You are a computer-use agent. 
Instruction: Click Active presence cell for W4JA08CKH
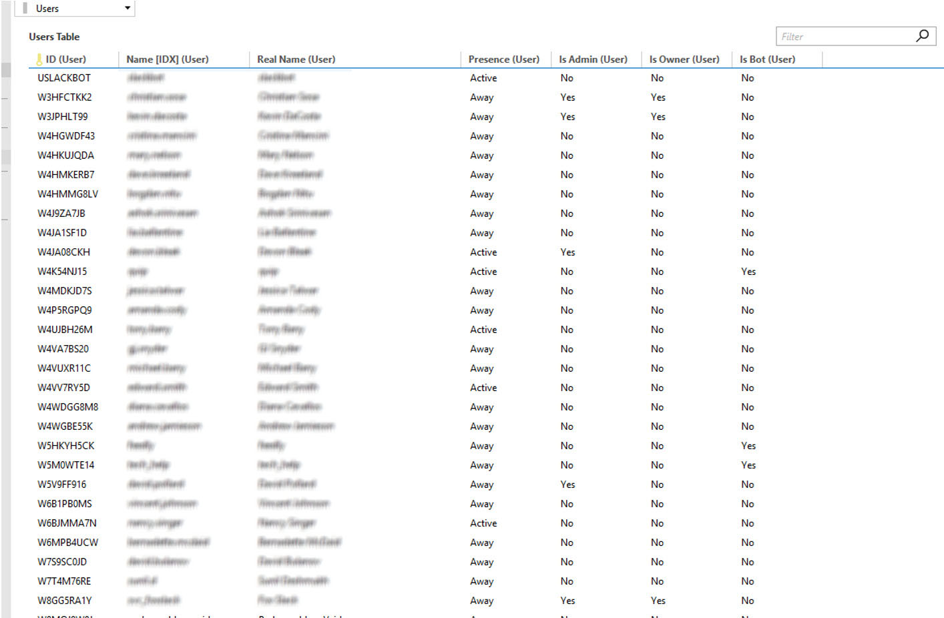[483, 252]
